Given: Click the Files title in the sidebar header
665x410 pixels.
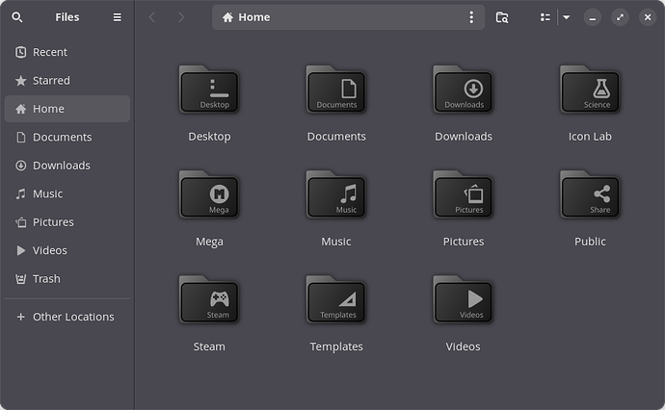Looking at the screenshot, I should point(67,17).
